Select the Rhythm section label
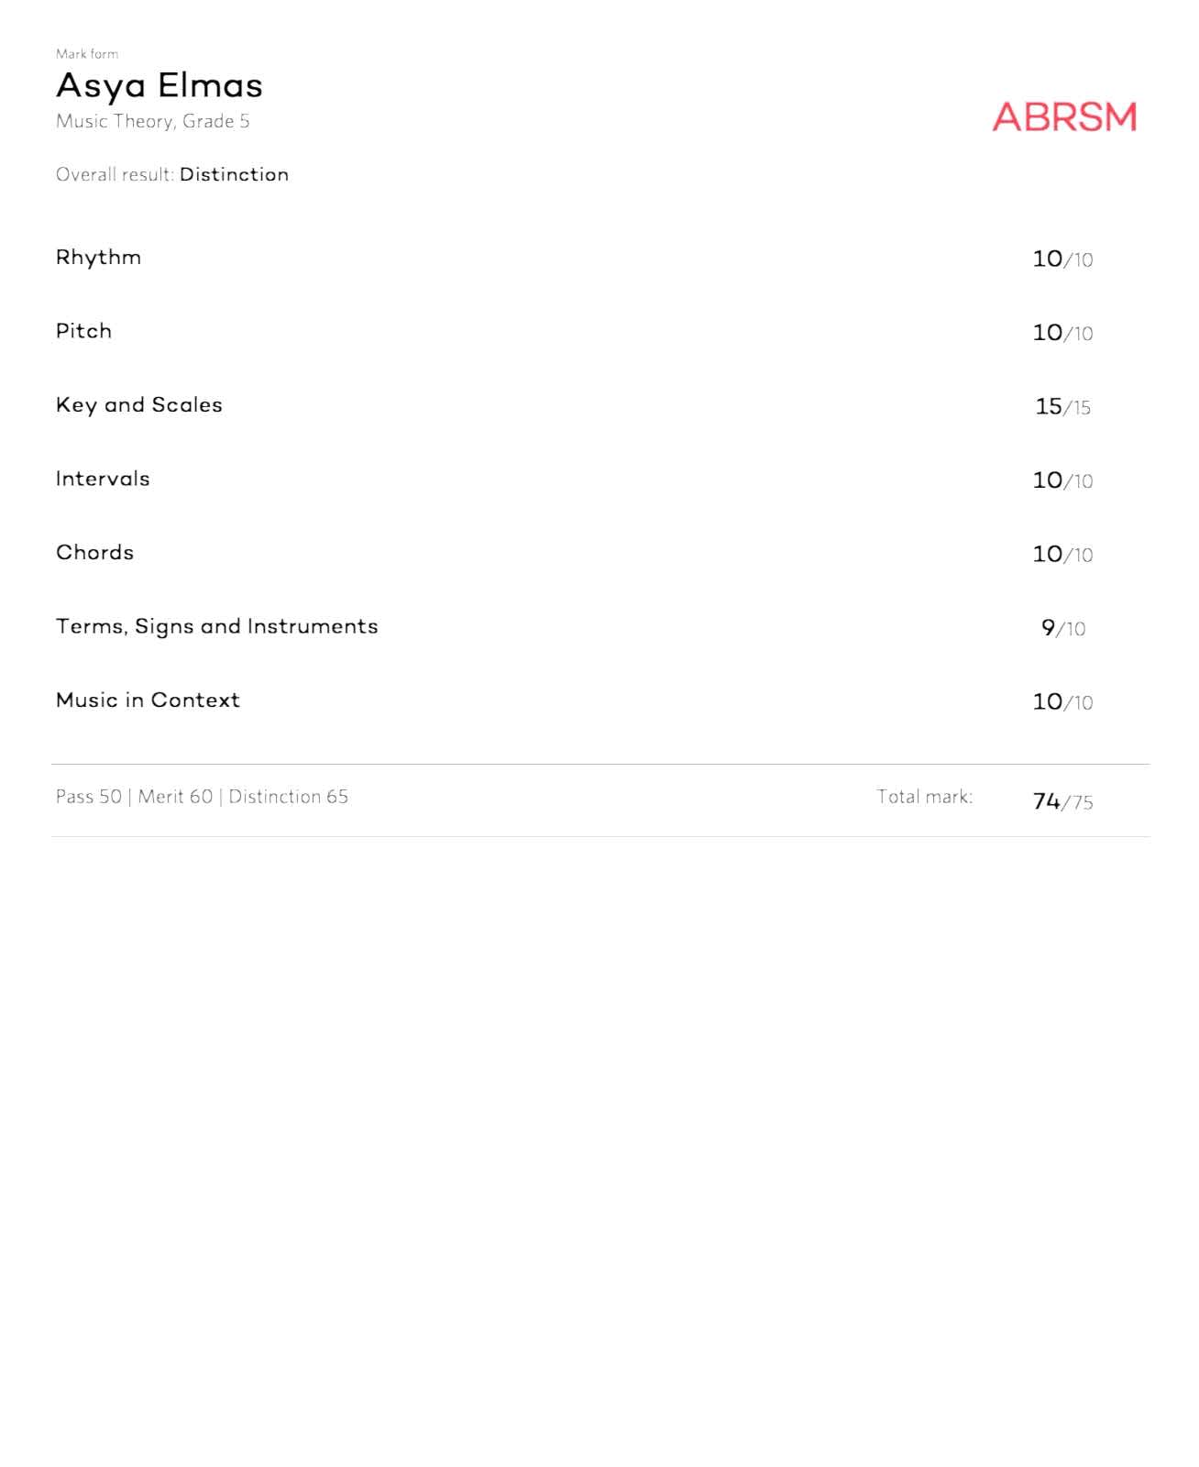Viewport: 1199px width, 1467px height. [98, 258]
